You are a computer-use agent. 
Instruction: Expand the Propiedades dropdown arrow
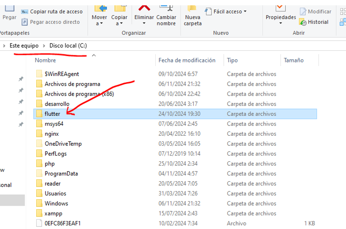[x=281, y=23]
